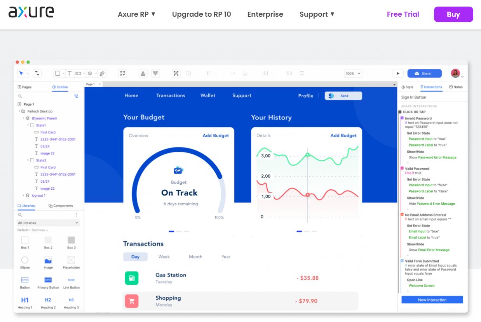Screen dimensions: 481x322
Task: Open the 100% zoom dropdown
Action: click(353, 73)
